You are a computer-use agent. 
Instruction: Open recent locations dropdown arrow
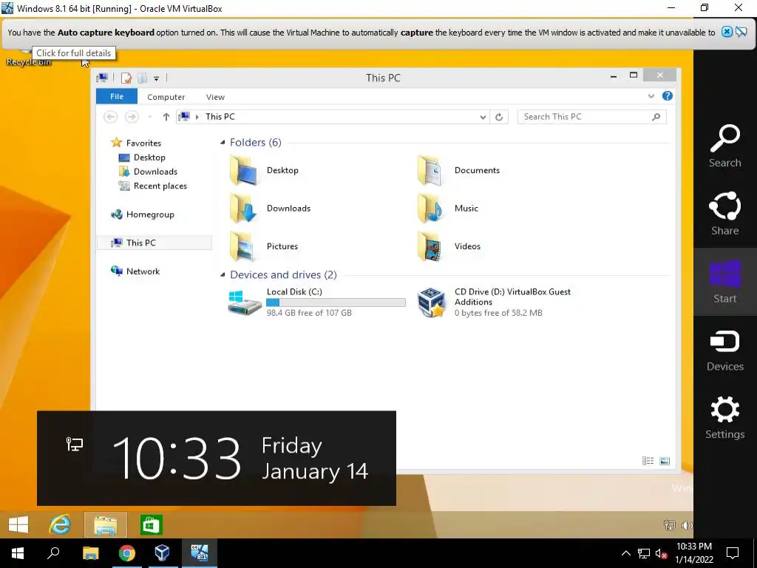149,117
